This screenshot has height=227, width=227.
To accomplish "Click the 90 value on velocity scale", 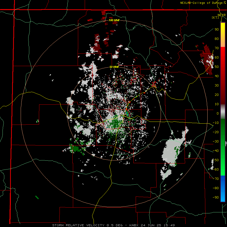I will click(217, 30).
